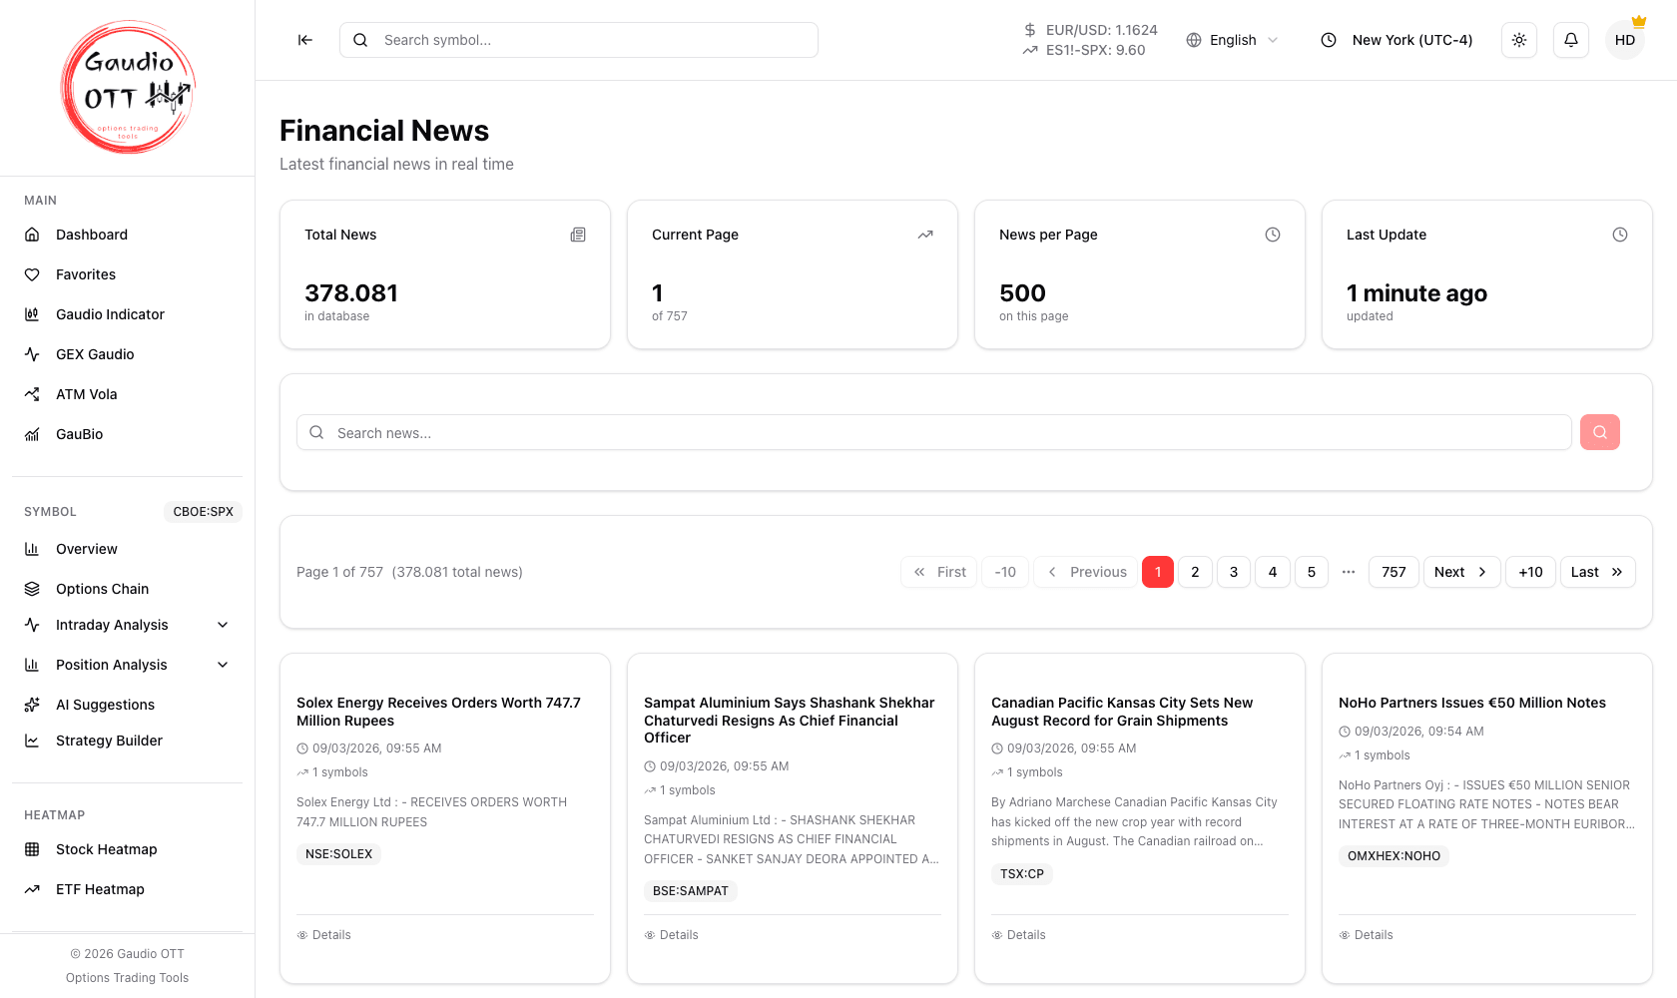The height and width of the screenshot is (998, 1677).
Task: Jump back ten pages with -10
Action: pos(1005,572)
